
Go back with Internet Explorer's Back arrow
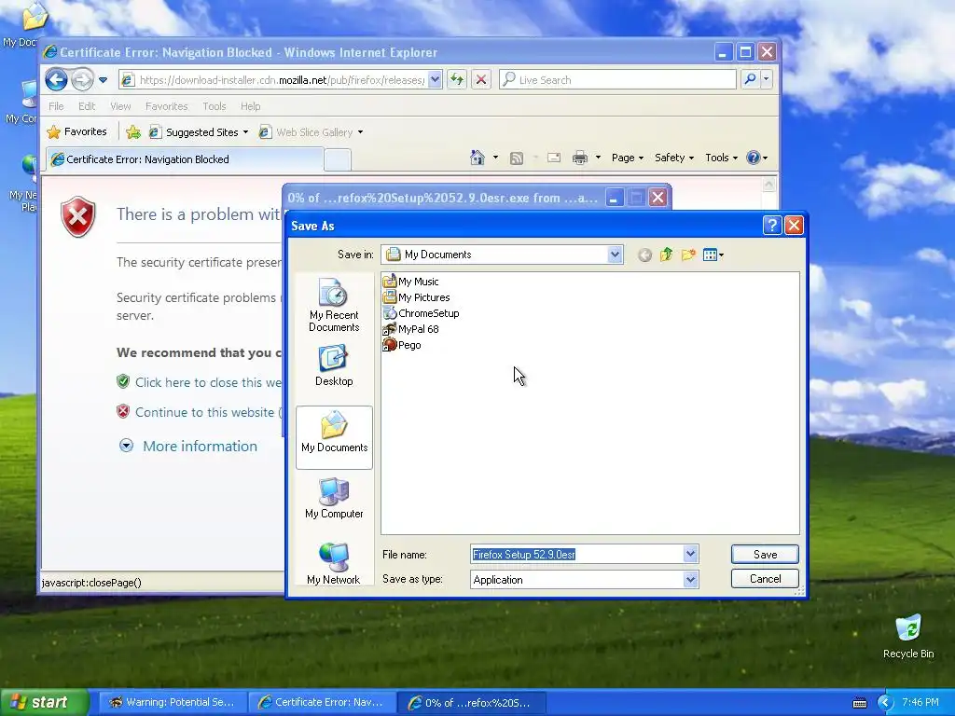point(56,80)
